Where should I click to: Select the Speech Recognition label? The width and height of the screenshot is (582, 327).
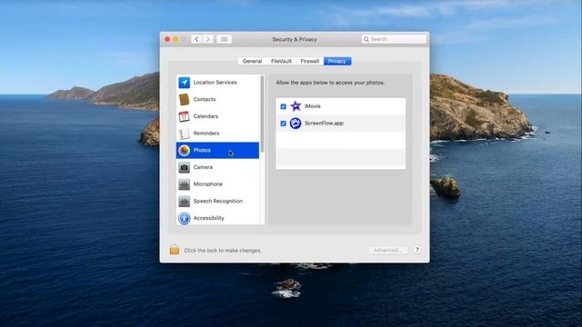pyautogui.click(x=218, y=202)
